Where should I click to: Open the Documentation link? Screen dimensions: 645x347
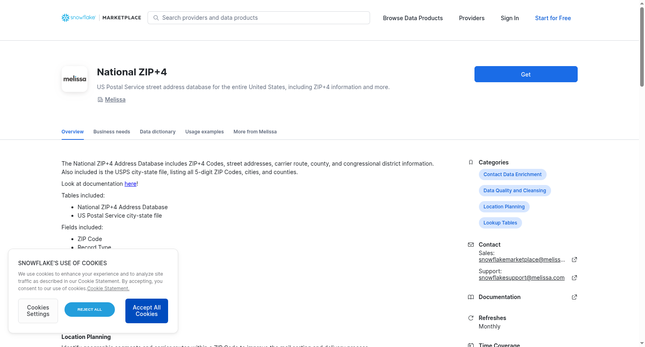click(499, 297)
